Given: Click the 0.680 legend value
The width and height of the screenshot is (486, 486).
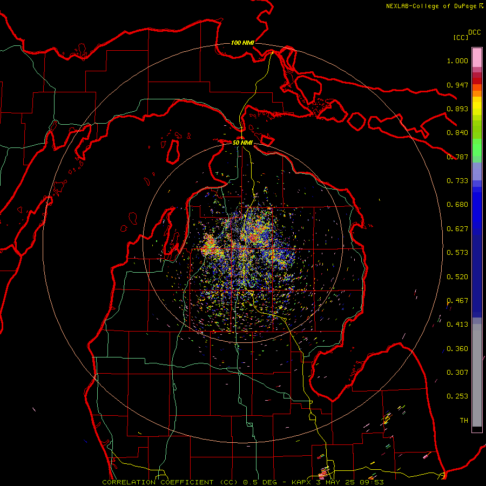Looking at the screenshot, I should pyautogui.click(x=457, y=205).
